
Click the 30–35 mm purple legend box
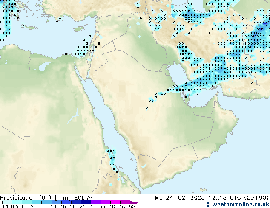coord(95,202)
